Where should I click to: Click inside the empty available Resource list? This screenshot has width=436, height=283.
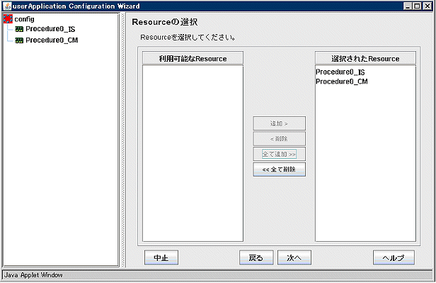193,153
